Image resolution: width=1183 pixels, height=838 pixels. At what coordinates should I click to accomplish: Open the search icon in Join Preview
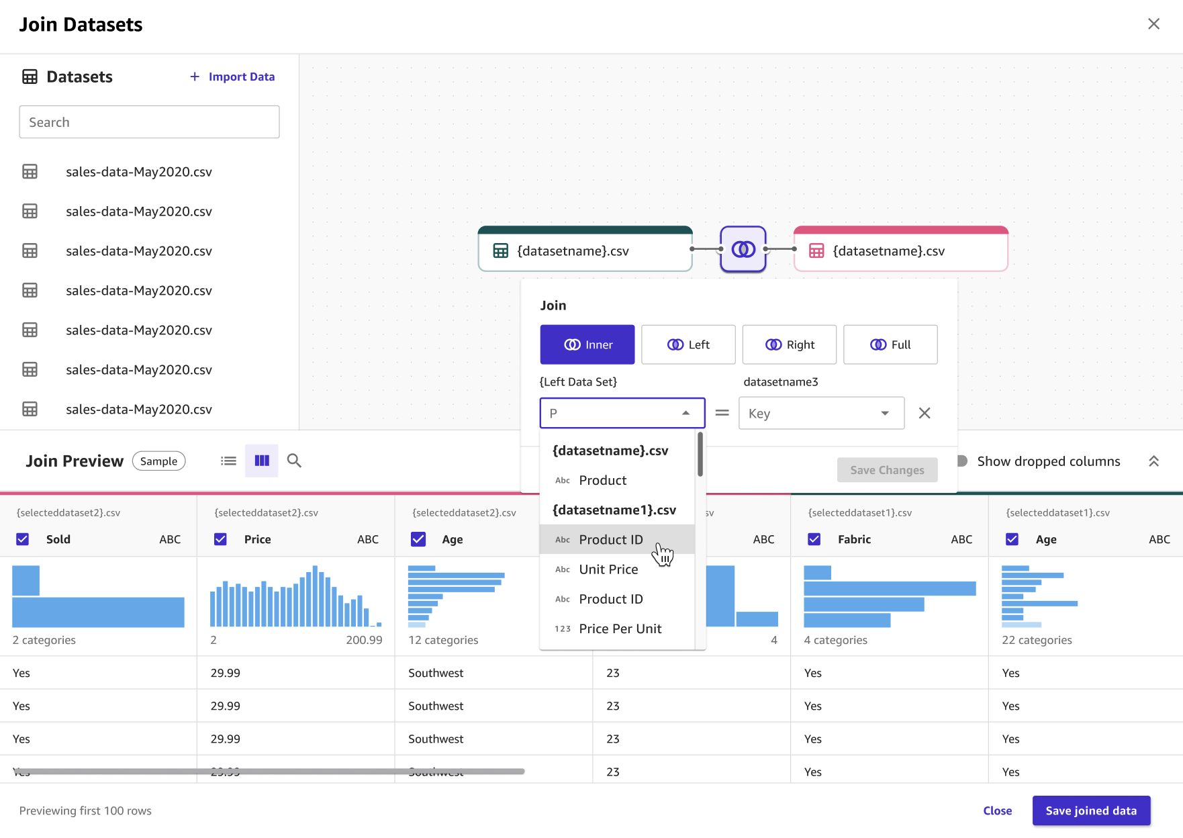click(x=294, y=461)
